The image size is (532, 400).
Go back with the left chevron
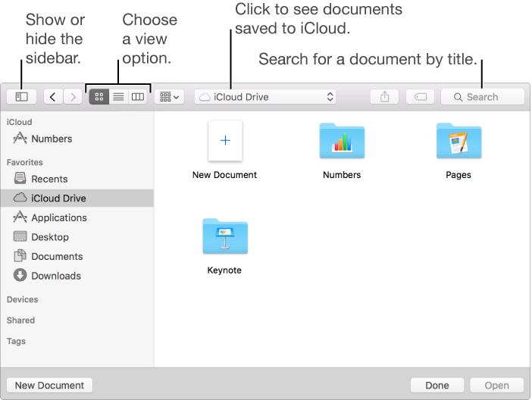point(53,97)
